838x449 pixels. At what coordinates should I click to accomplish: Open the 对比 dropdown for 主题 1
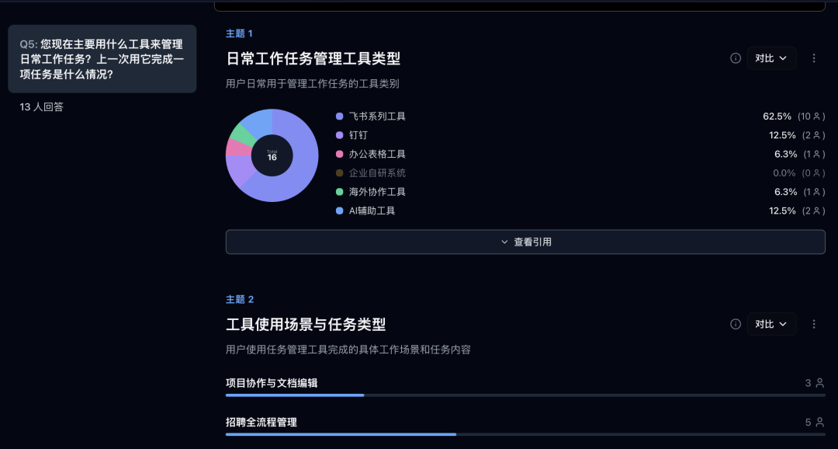tap(771, 58)
